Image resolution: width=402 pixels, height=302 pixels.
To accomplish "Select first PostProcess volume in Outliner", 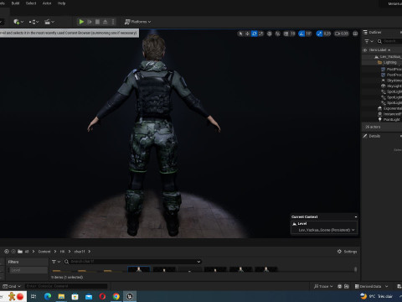I will coord(392,69).
